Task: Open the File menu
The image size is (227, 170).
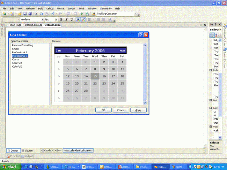Action: pos(5,8)
